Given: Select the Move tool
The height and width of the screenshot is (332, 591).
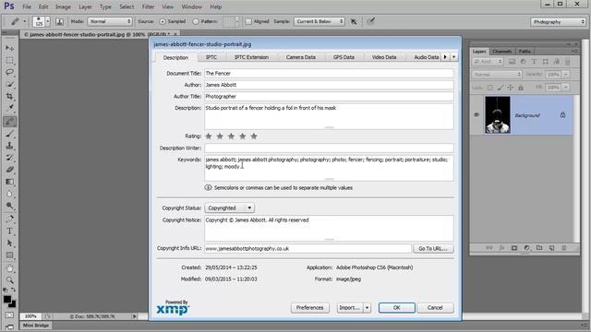Looking at the screenshot, I should click(x=10, y=48).
